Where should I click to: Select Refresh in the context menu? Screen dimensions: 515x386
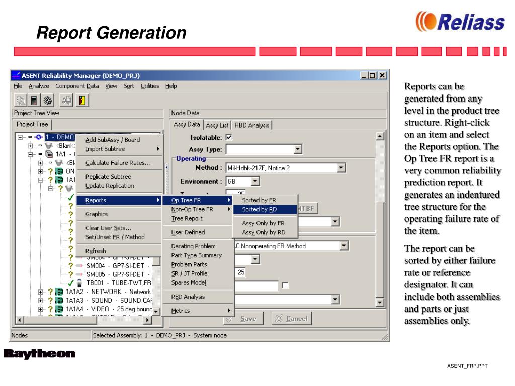pyautogui.click(x=120, y=251)
